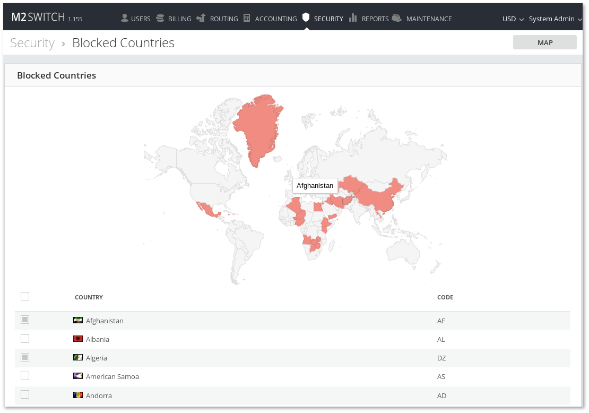Click the Maintenance hard hat icon

397,18
